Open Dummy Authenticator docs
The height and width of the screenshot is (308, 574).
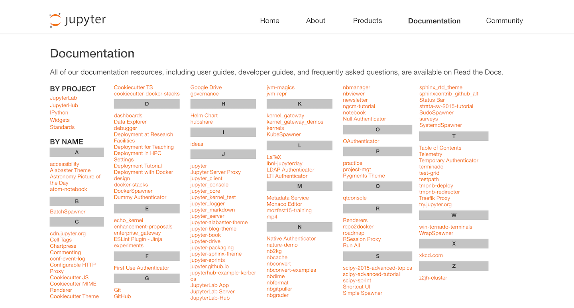[x=140, y=197]
